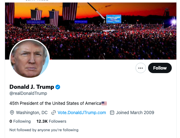The image size is (180, 138).
Task: View the 0 Following list
Action: [x=20, y=121]
